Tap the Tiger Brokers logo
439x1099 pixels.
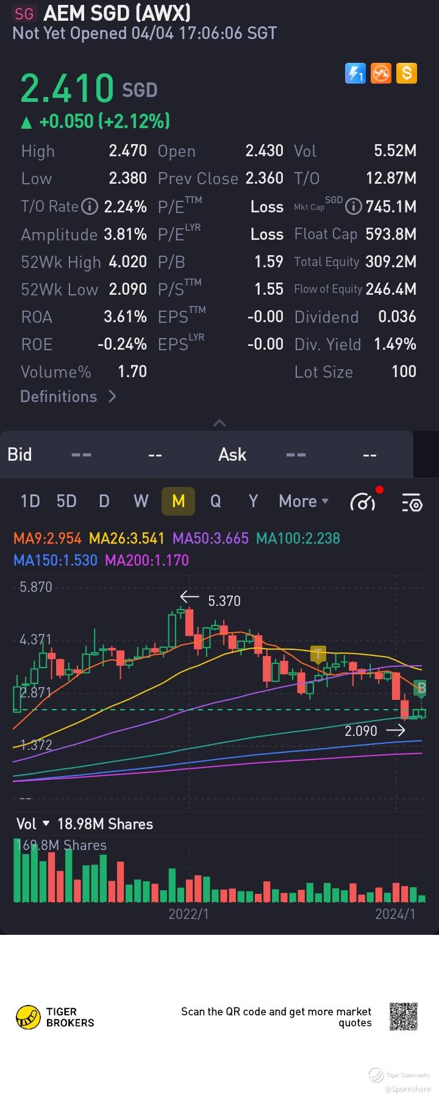[x=55, y=1017]
